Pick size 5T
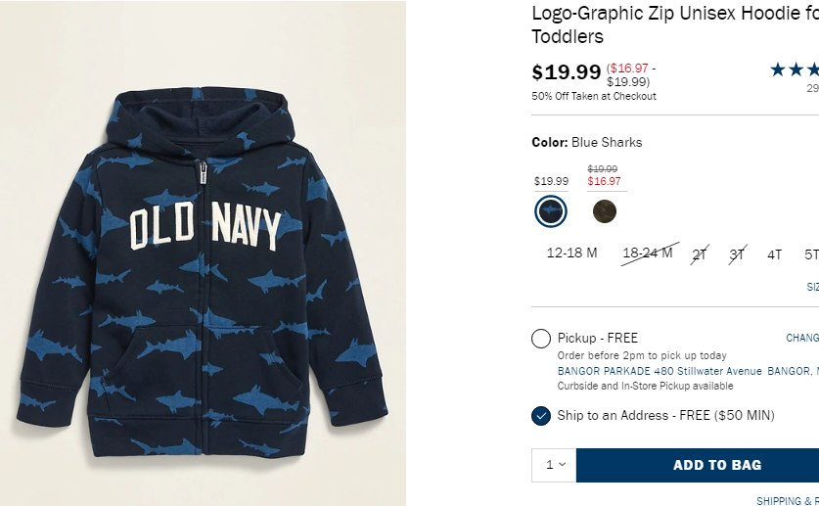This screenshot has height=506, width=819. tap(811, 254)
